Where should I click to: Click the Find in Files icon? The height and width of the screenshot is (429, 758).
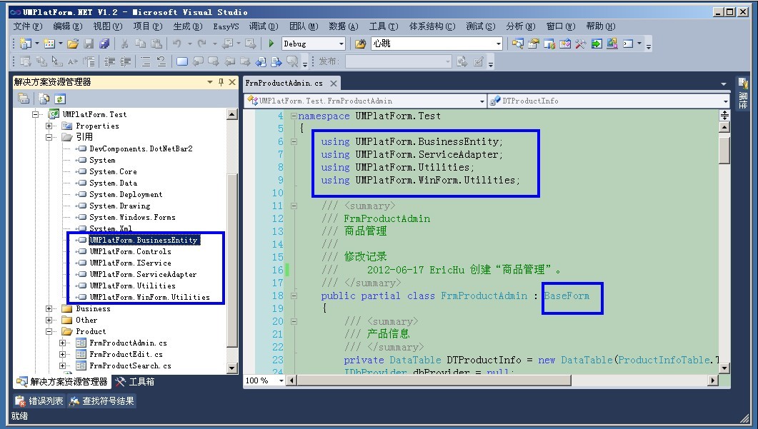click(x=360, y=44)
